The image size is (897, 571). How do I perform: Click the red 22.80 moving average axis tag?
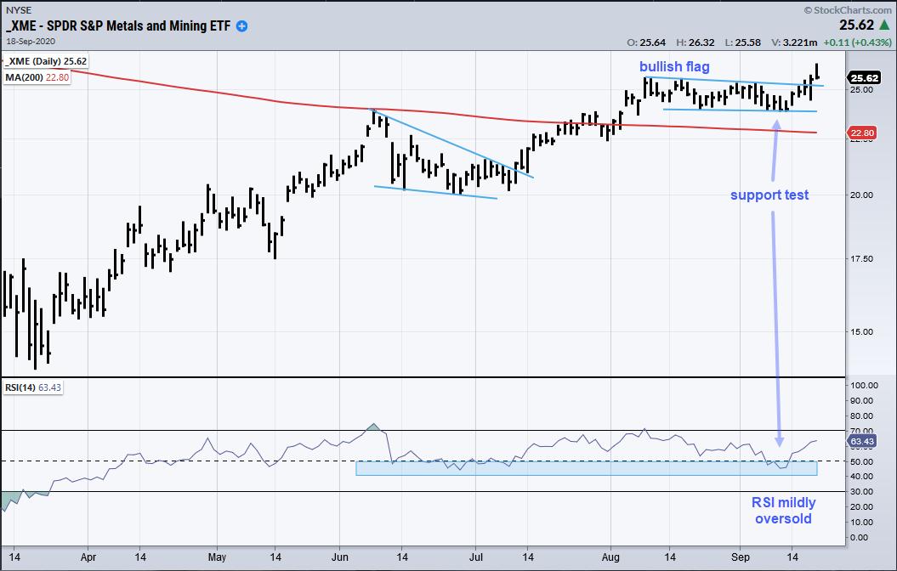tap(862, 133)
